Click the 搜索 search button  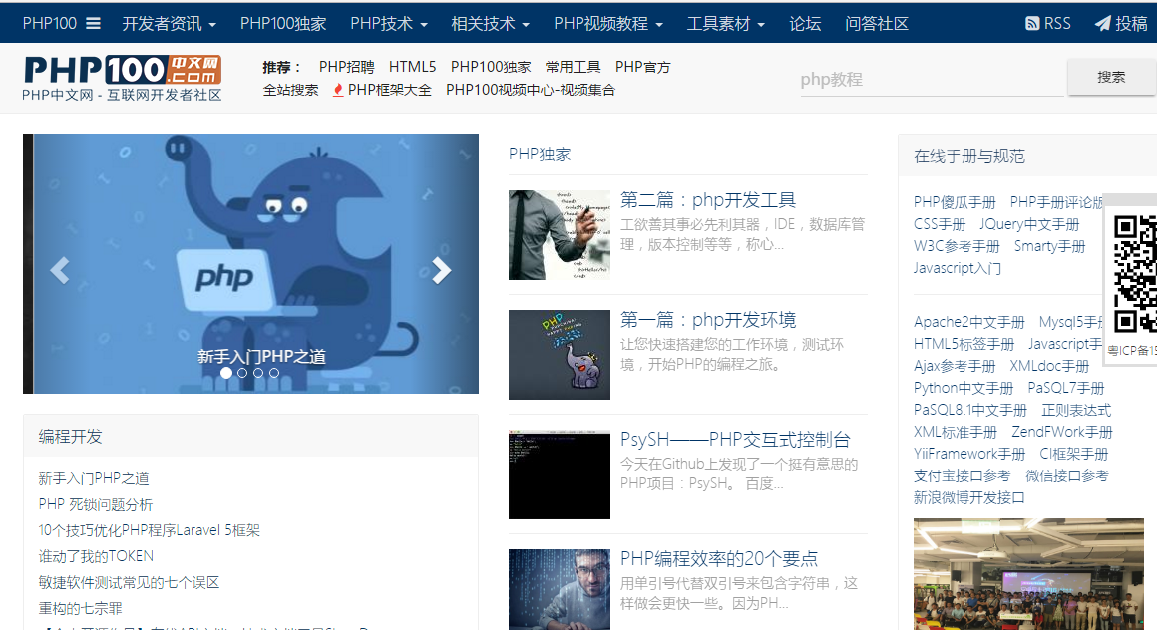(1111, 77)
